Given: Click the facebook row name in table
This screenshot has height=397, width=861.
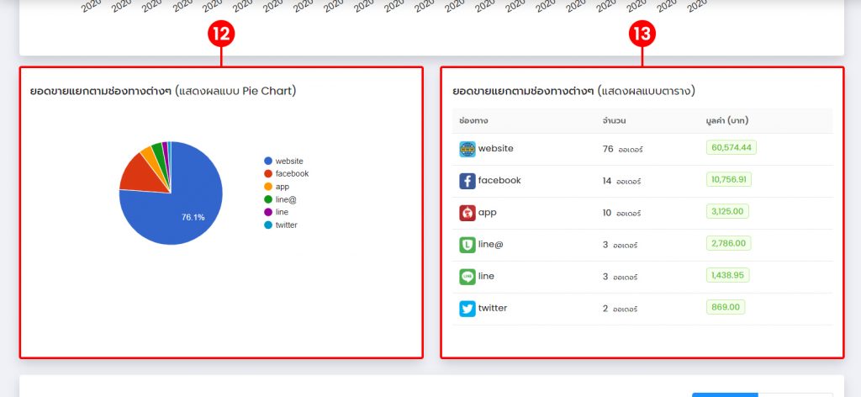Looking at the screenshot, I should click(x=499, y=180).
